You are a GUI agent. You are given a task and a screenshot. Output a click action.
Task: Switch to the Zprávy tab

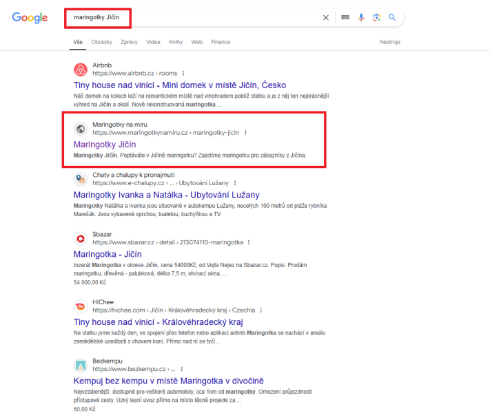coord(129,42)
